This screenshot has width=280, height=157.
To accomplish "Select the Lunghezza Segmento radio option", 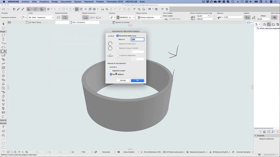I will click(x=118, y=55).
